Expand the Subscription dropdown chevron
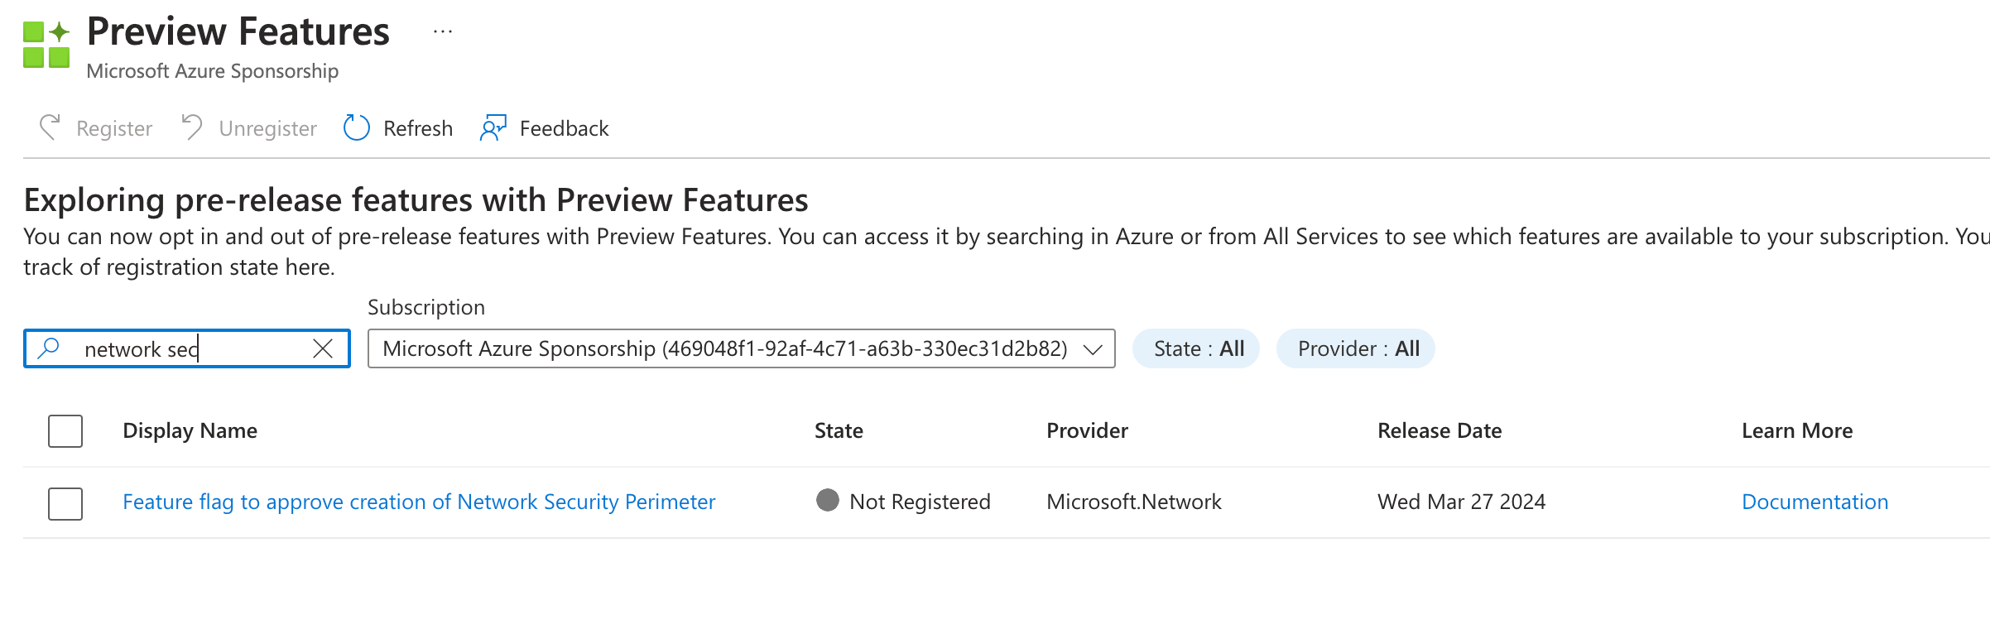This screenshot has width=1990, height=634. [x=1093, y=349]
